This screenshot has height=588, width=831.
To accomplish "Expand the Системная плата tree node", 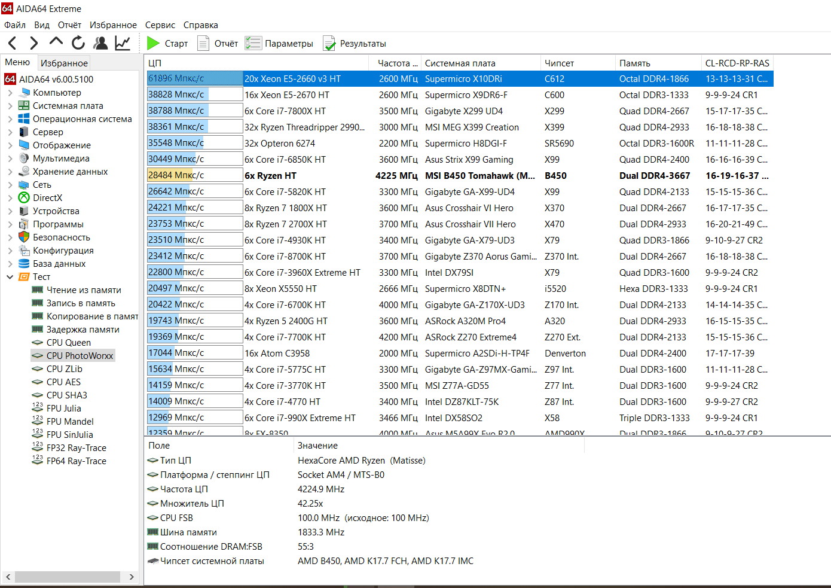I will tap(10, 106).
